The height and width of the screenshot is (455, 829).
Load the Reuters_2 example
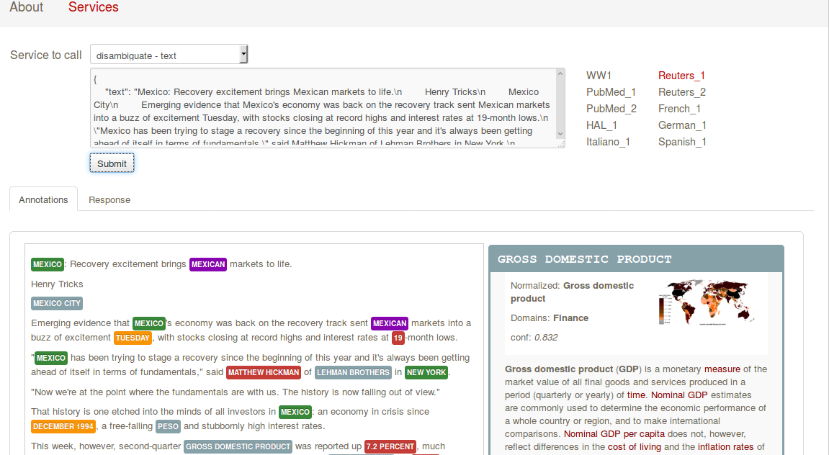click(682, 92)
